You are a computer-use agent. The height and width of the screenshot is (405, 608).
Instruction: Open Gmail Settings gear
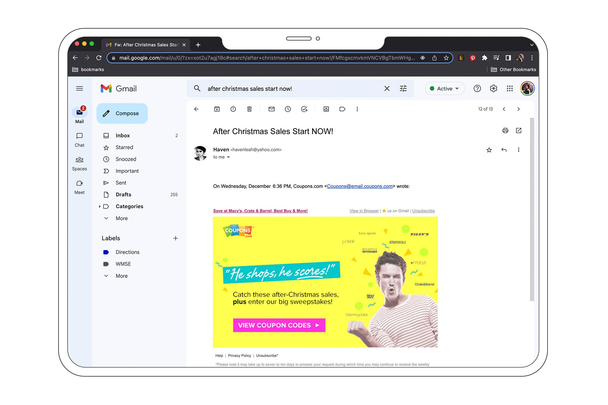click(493, 89)
